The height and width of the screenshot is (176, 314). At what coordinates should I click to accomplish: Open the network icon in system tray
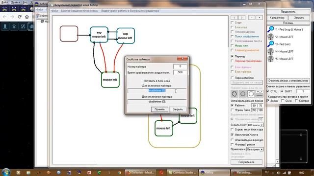[x=284, y=173]
